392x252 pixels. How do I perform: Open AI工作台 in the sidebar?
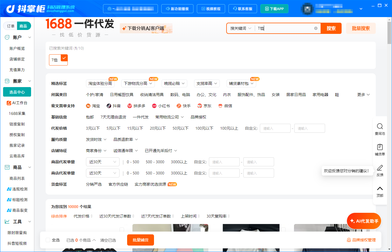[x=17, y=103]
